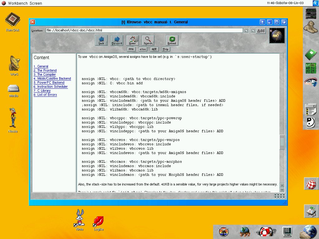Open the red checkered boing ball icon
Screen dimensions: 319x239
(x=311, y=184)
